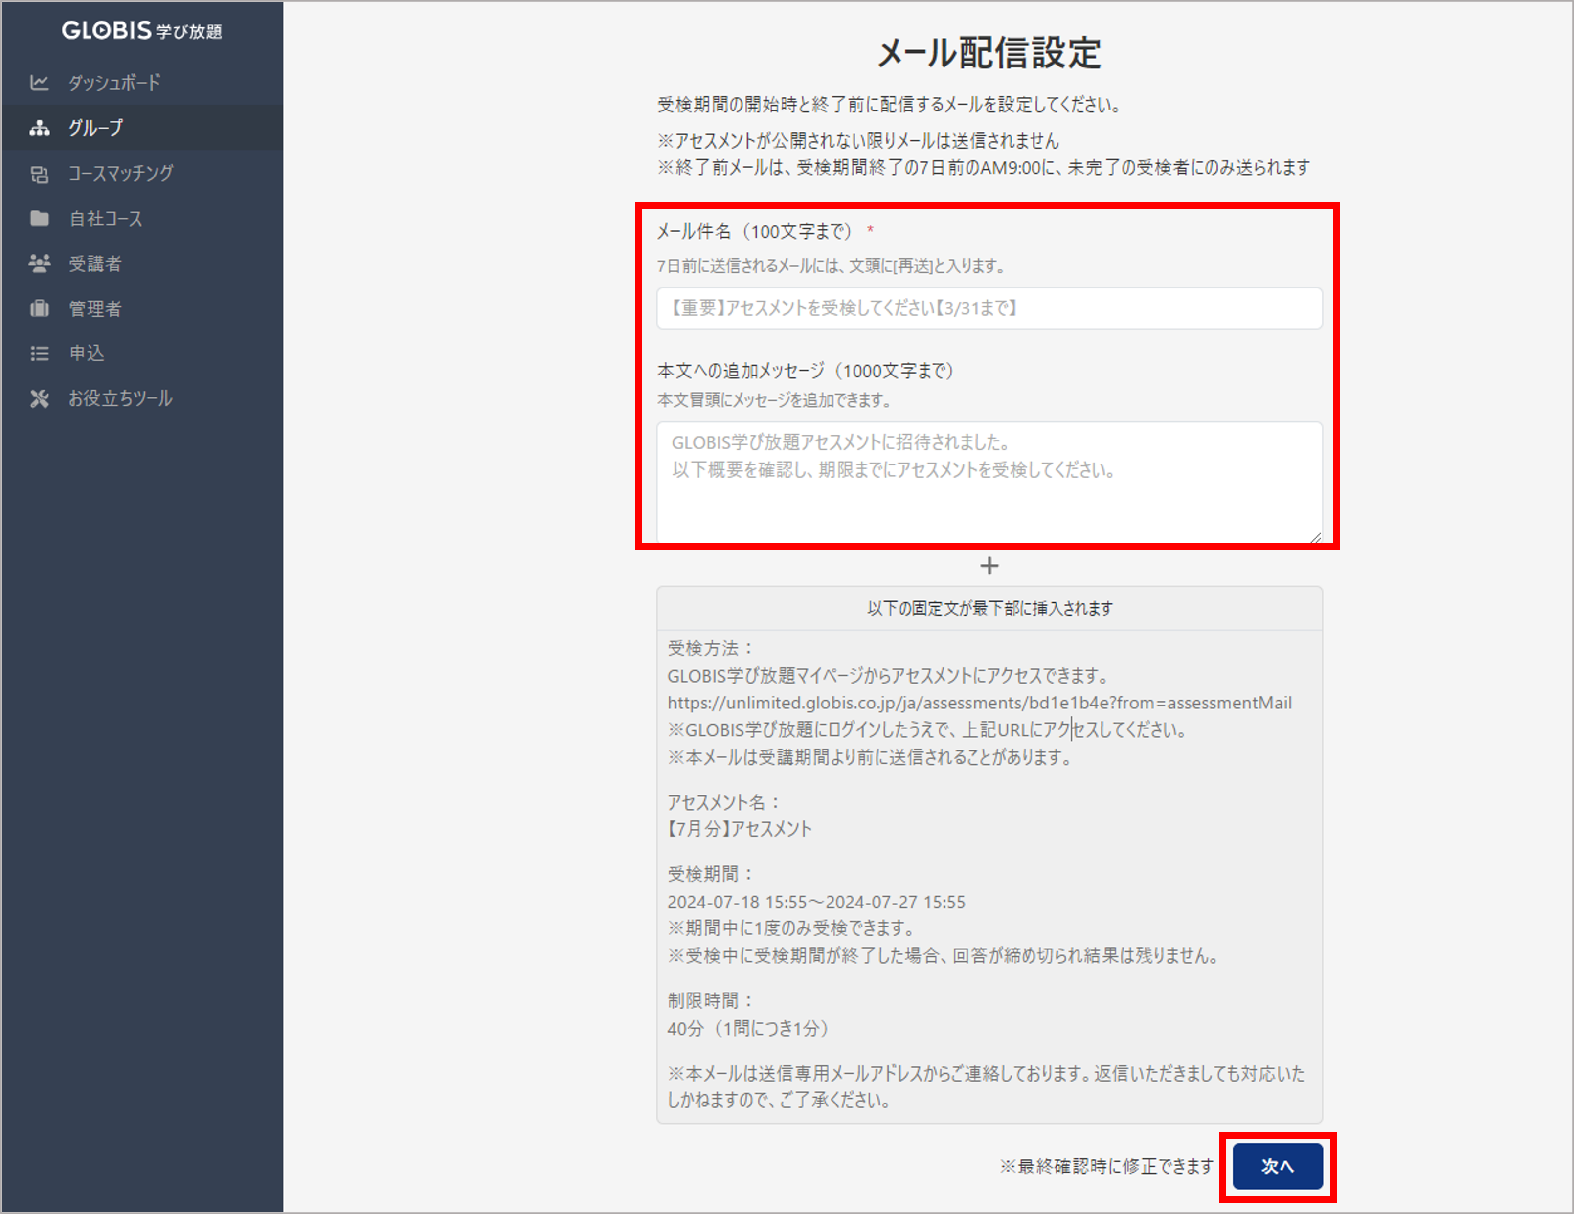Image resolution: width=1574 pixels, height=1214 pixels.
Task: Click the 2024-07-18 15:55〜2024-07-27 15:55 period text
Action: point(816,902)
